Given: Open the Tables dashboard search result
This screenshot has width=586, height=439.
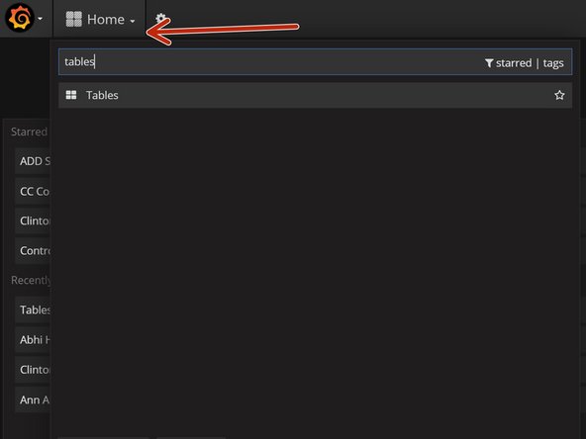Looking at the screenshot, I should pos(315,95).
